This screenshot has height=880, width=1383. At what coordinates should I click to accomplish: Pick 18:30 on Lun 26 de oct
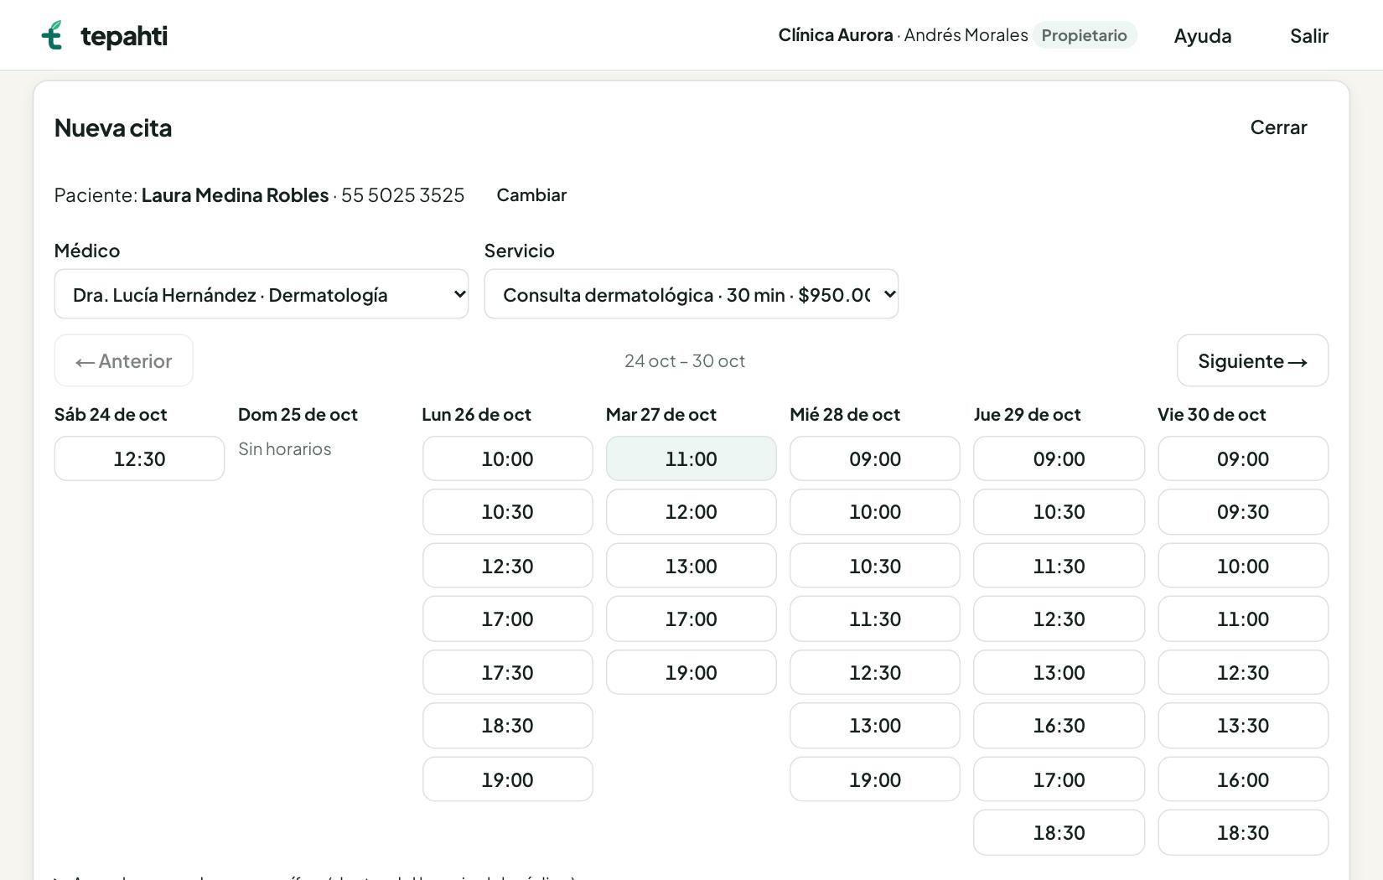(507, 726)
